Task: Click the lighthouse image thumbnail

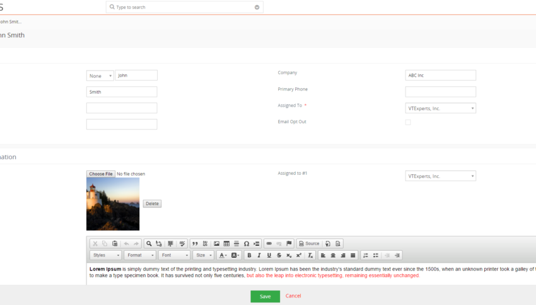Action: pos(113,204)
